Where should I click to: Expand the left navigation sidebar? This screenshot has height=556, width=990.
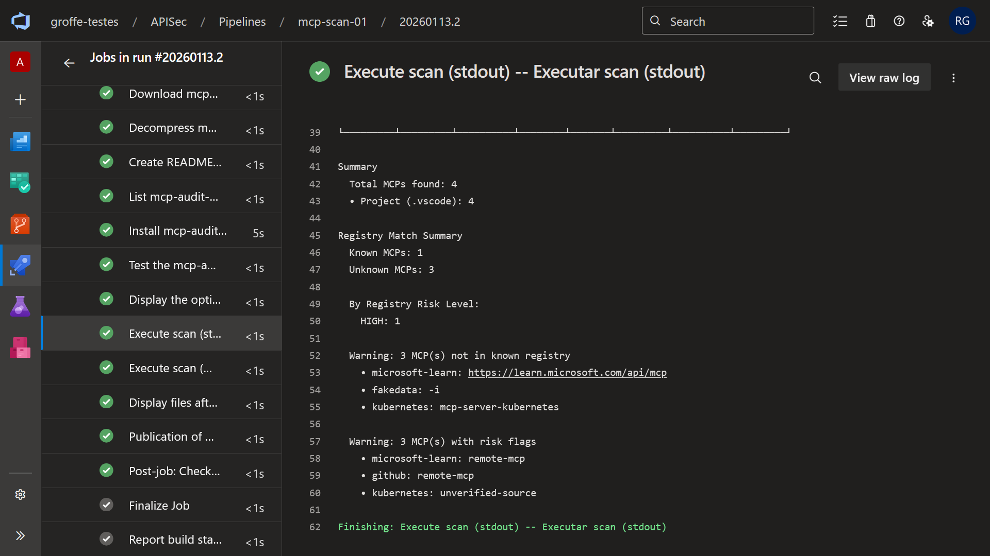point(20,535)
